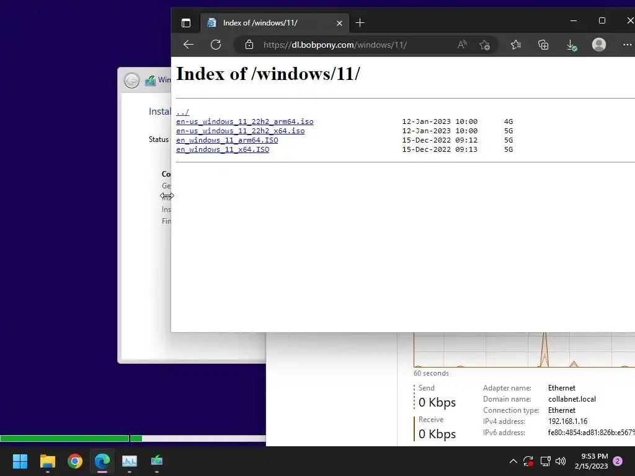Download en-us_windows_11_22h2_x64.iso
This screenshot has width=635, height=476.
tap(240, 131)
